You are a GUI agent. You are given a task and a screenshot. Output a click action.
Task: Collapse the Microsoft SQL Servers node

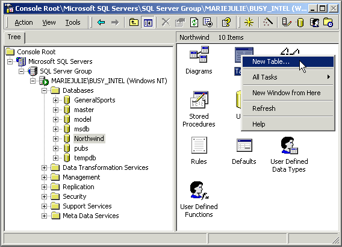[x=10, y=61]
